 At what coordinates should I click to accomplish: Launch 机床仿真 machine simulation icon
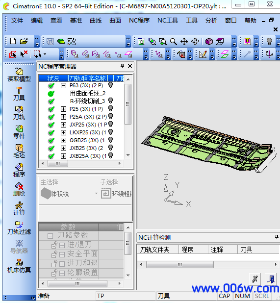point(19,263)
